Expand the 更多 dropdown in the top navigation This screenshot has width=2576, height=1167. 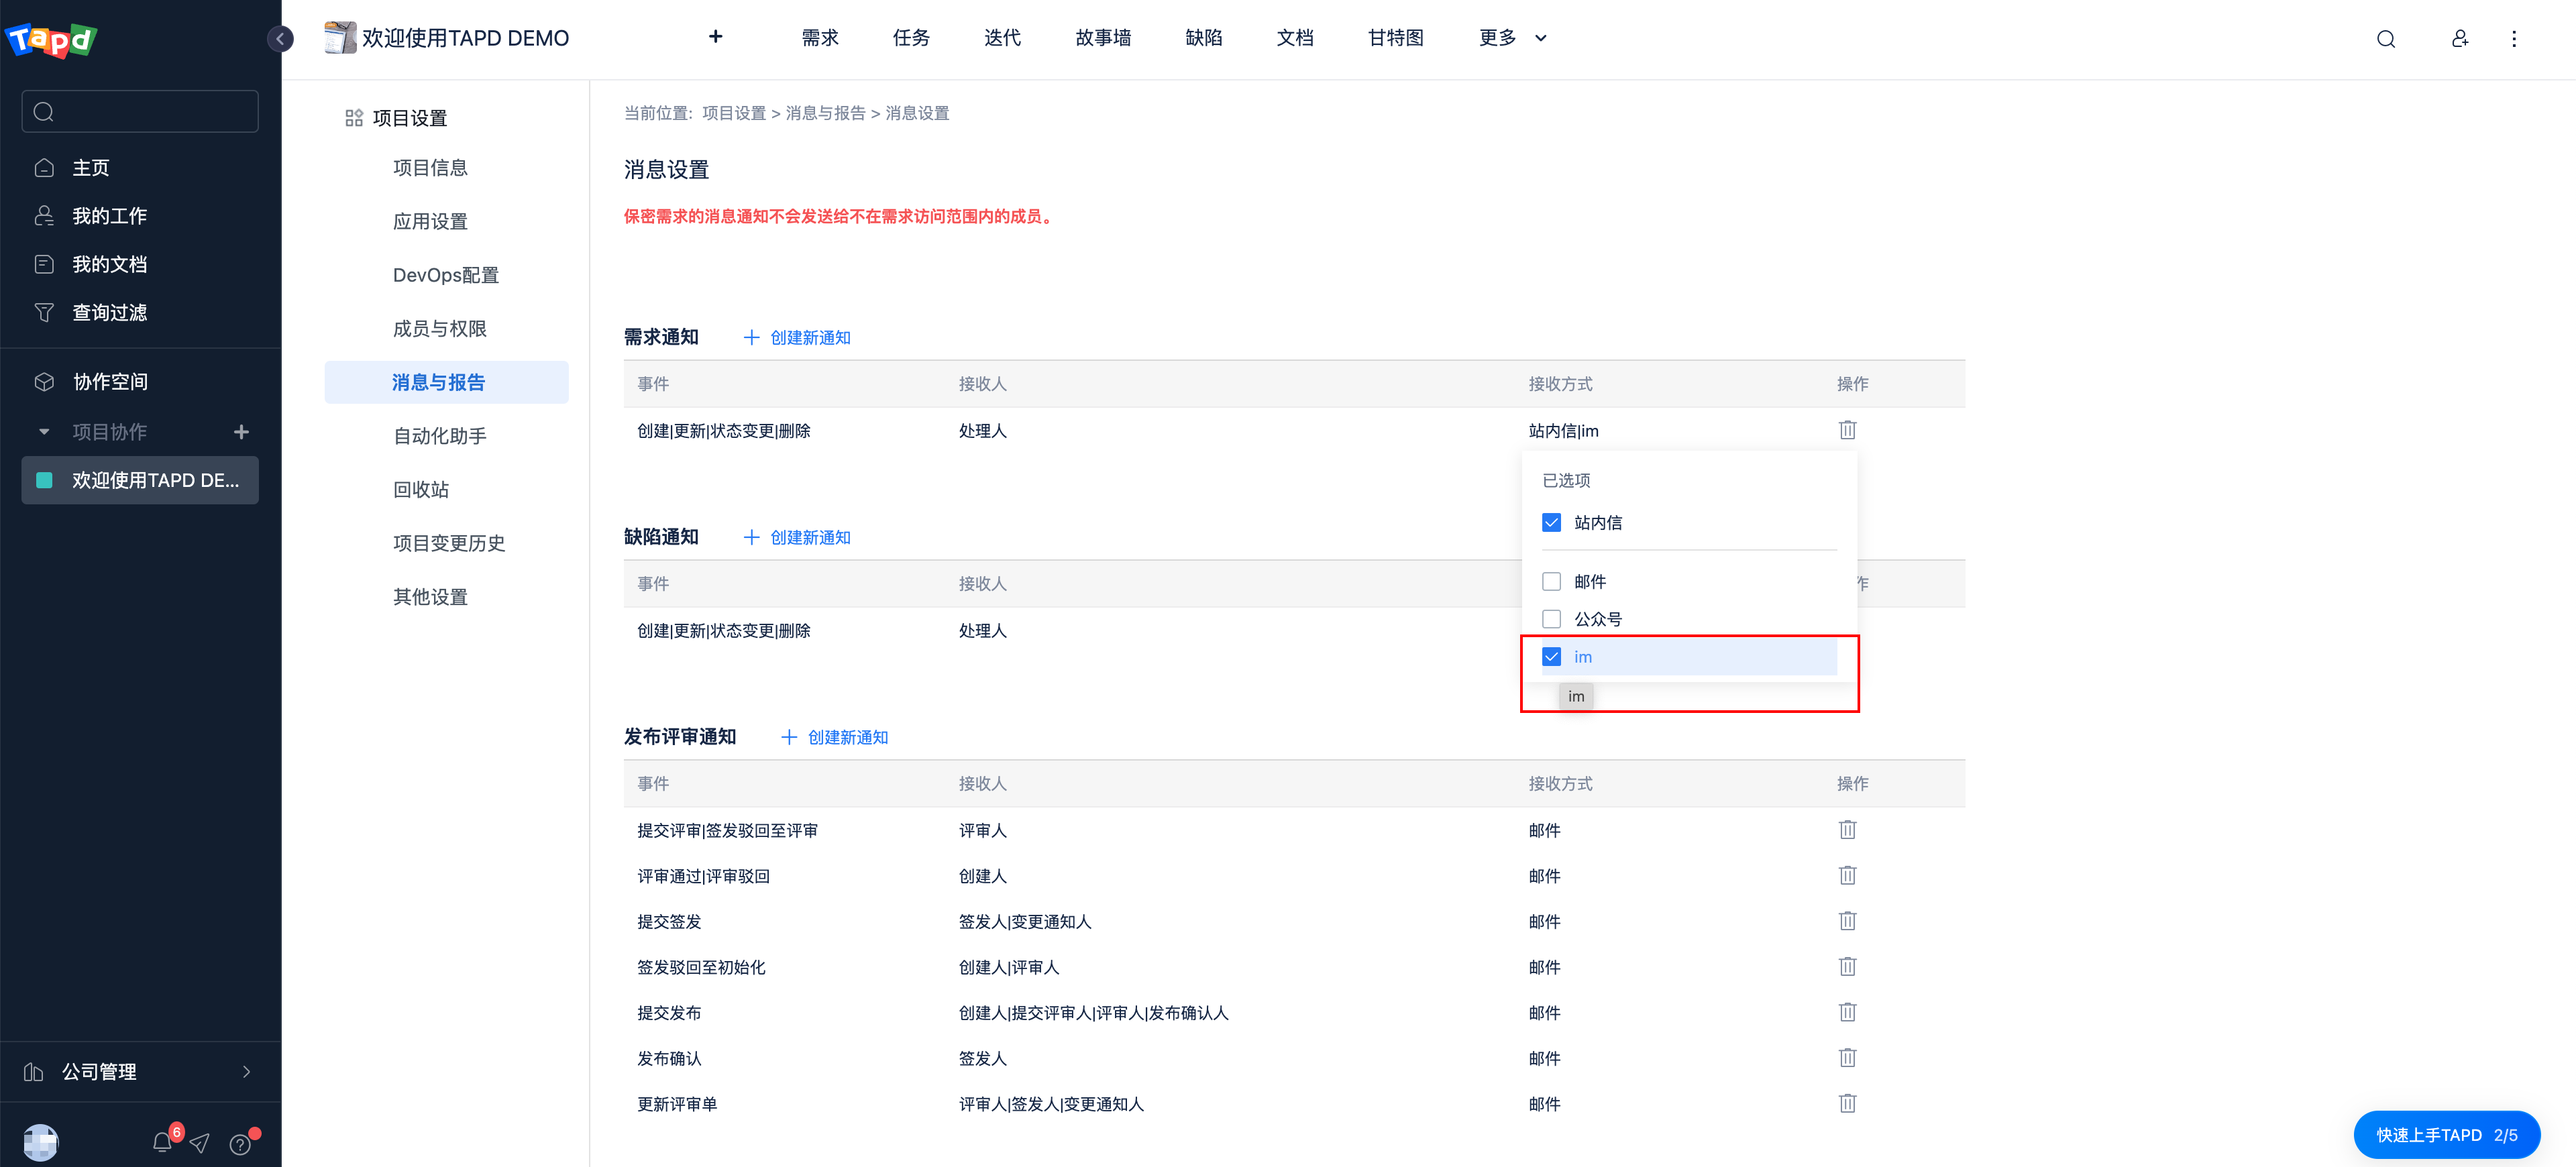click(x=1512, y=38)
